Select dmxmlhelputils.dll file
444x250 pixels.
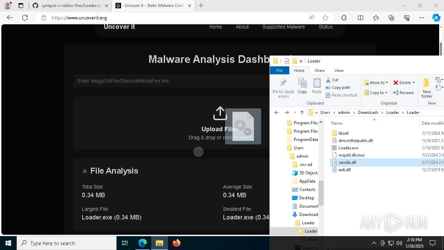click(x=356, y=140)
